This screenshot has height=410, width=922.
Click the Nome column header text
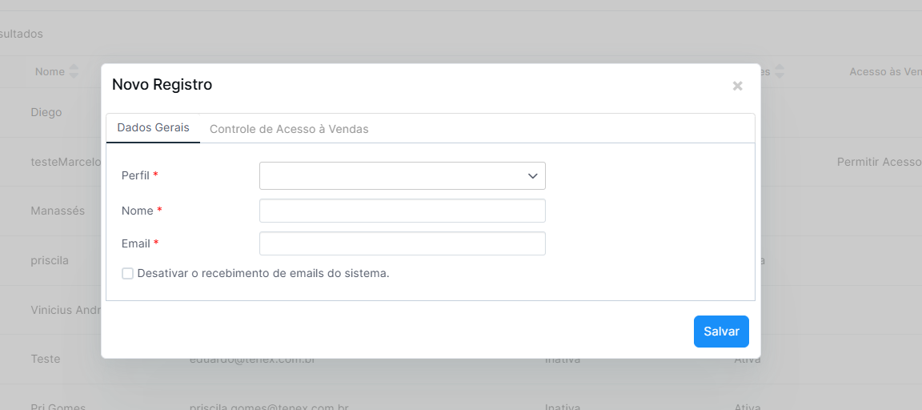pyautogui.click(x=50, y=72)
